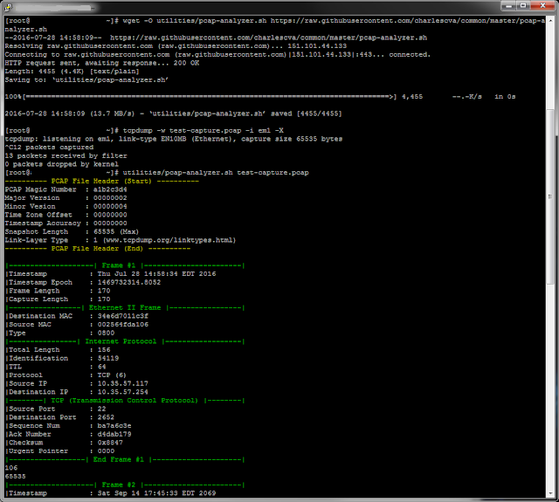Click "Saving to: 'utilities/pcap-analyzer.sh'" line

click(x=86, y=80)
